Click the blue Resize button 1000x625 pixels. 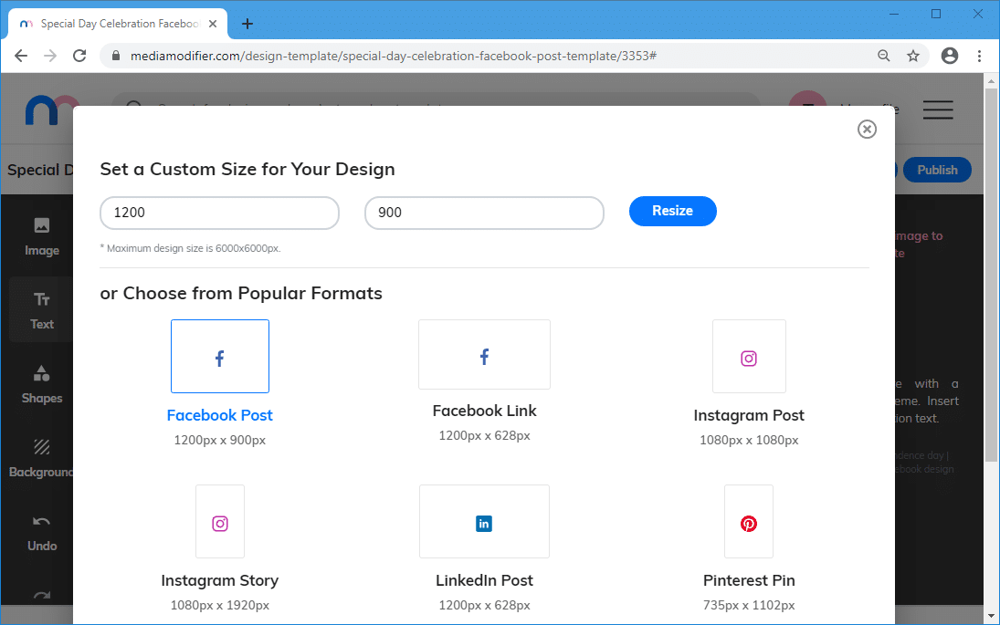pyautogui.click(x=673, y=211)
